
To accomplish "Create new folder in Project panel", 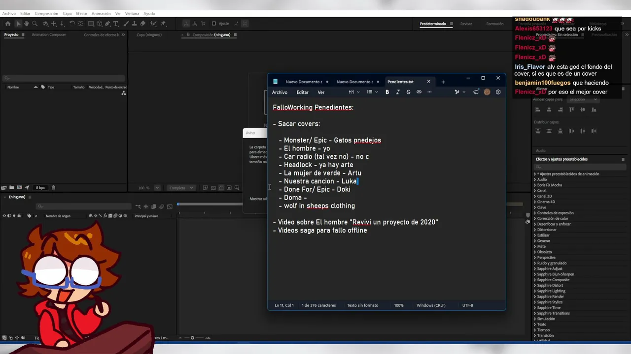I will click(x=11, y=187).
